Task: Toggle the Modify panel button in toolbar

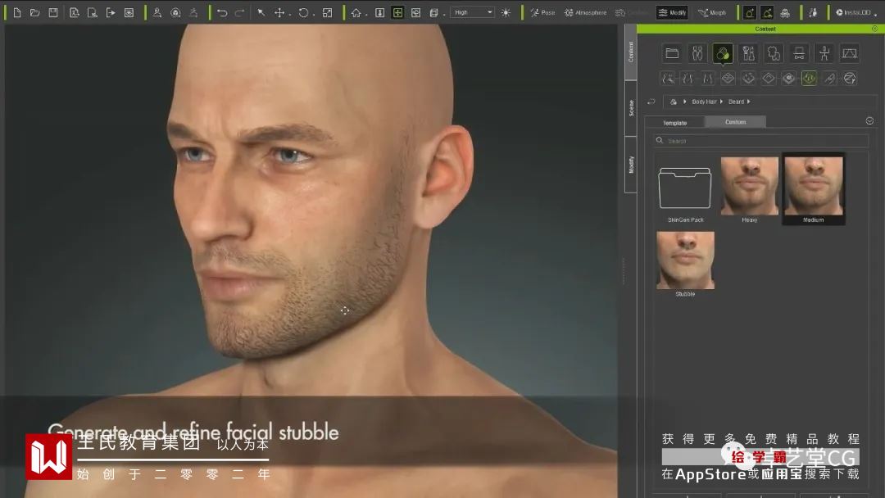Action: [672, 12]
